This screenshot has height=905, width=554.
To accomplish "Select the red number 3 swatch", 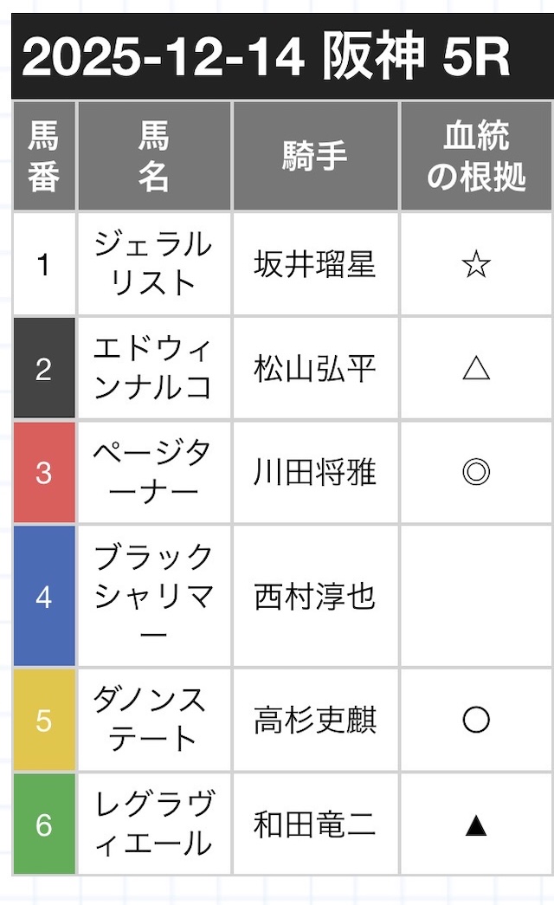I will tap(44, 473).
